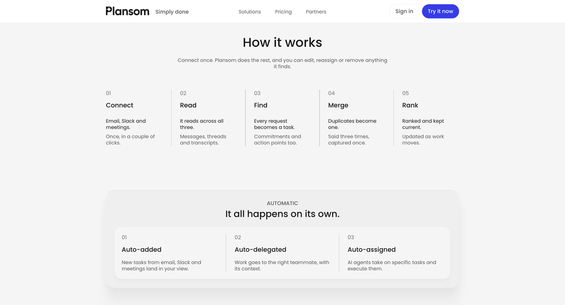Select the "Auto-added" card title
Screen dimensions: 565x305
pos(141,249)
